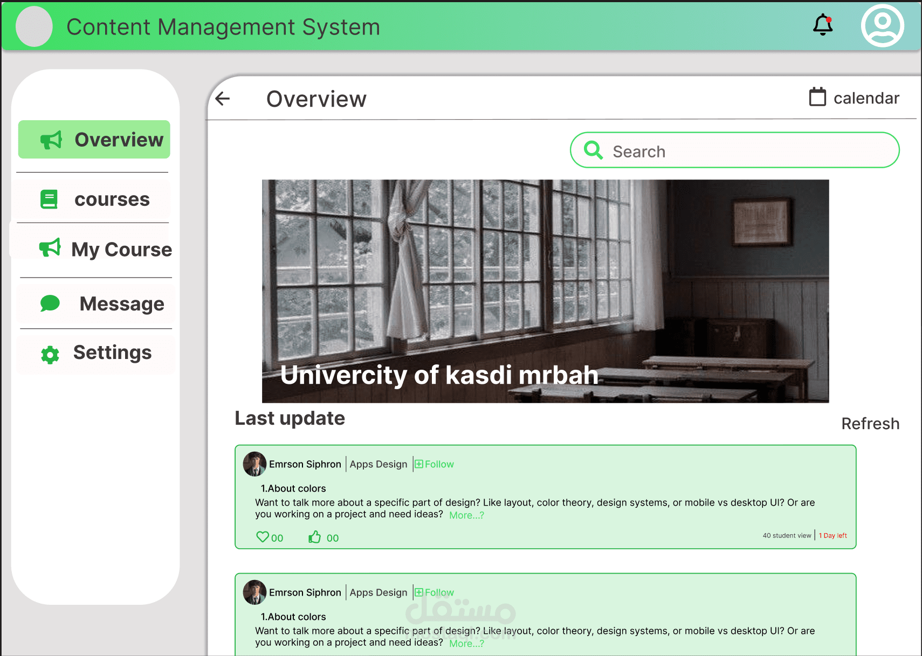Click the megaphone icon beside My Course

(x=50, y=248)
